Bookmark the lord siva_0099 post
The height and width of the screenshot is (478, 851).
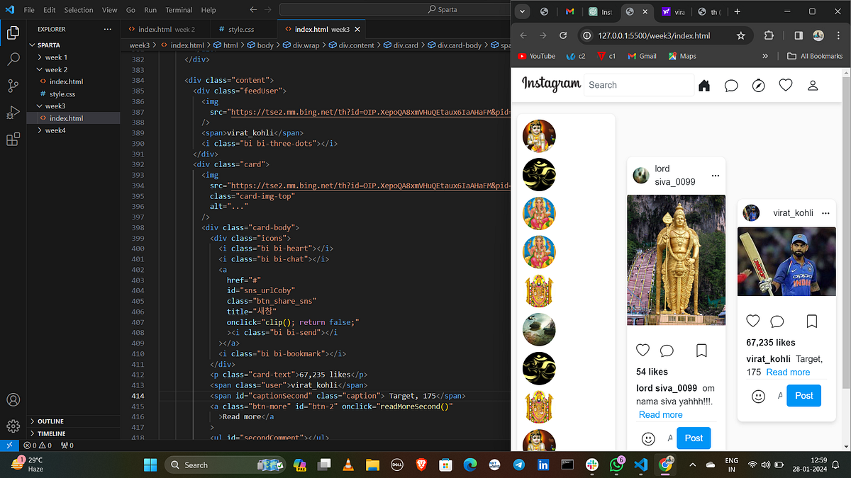point(701,350)
